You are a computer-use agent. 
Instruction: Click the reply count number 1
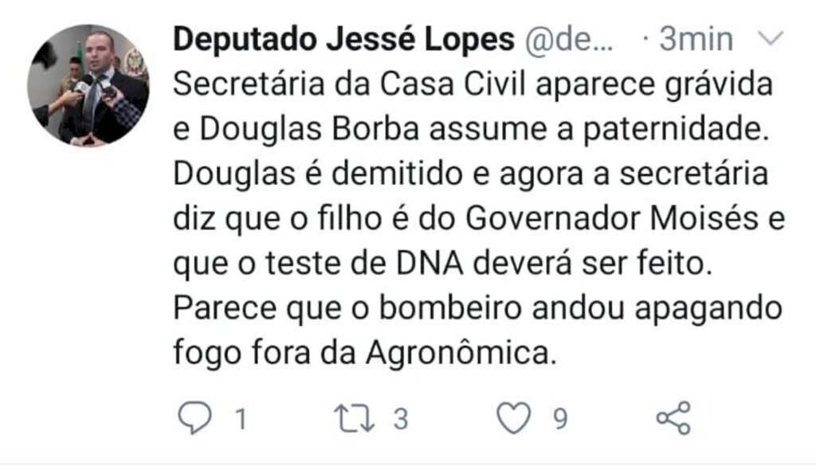coord(241,419)
